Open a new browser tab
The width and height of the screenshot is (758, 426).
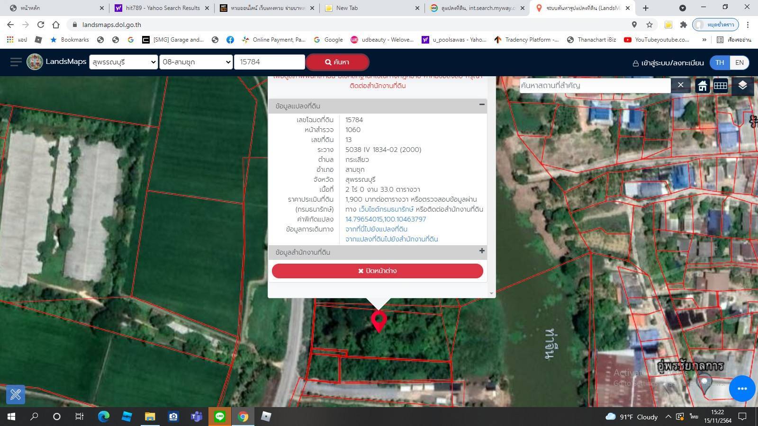(x=645, y=8)
